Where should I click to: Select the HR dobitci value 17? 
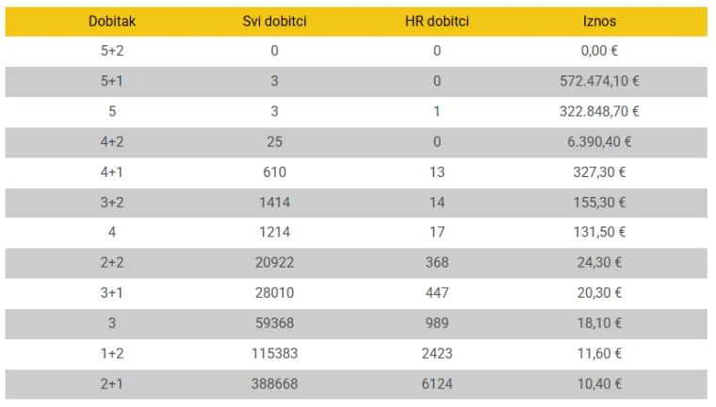tap(437, 232)
